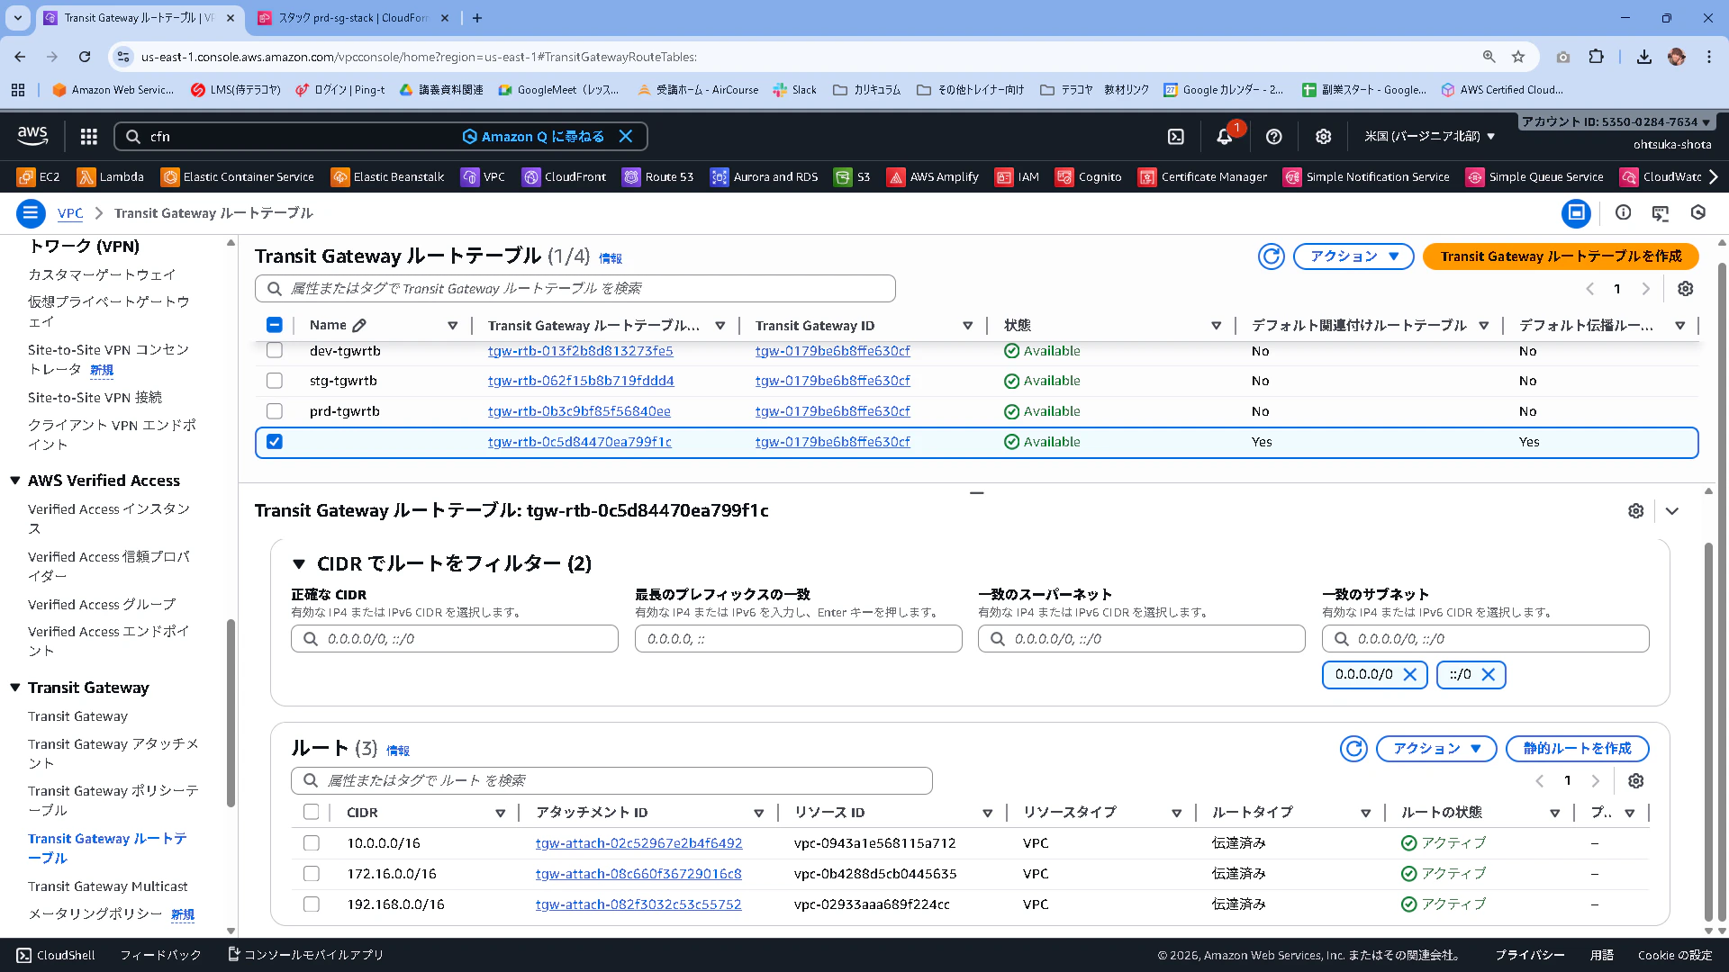Select the 10.0.0.0/16 route checkbox
1729x972 pixels.
(x=312, y=843)
